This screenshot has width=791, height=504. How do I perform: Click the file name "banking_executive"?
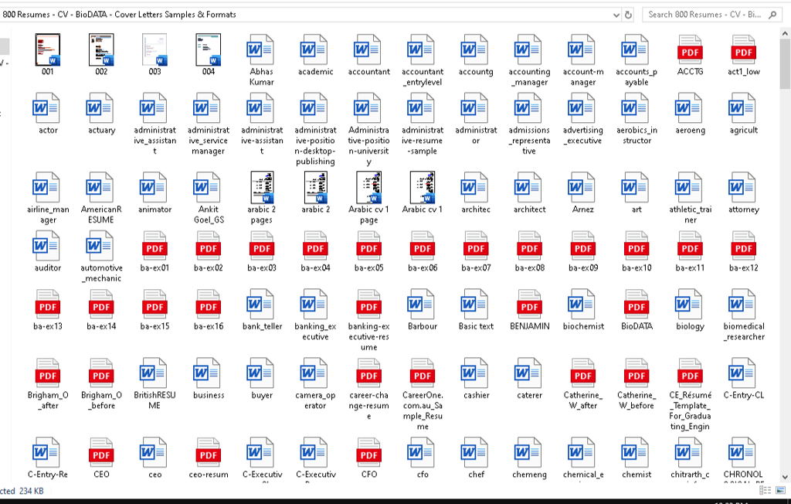tap(315, 332)
